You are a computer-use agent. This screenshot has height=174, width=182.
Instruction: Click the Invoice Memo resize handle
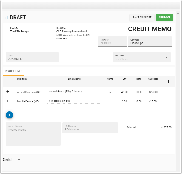tap(60, 145)
